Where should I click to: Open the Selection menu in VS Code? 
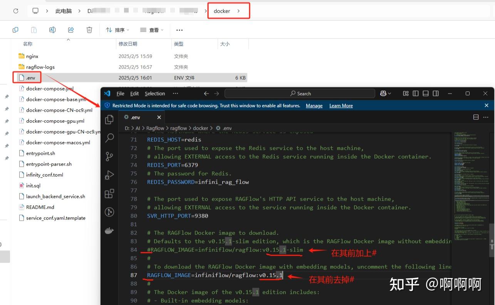coord(155,94)
